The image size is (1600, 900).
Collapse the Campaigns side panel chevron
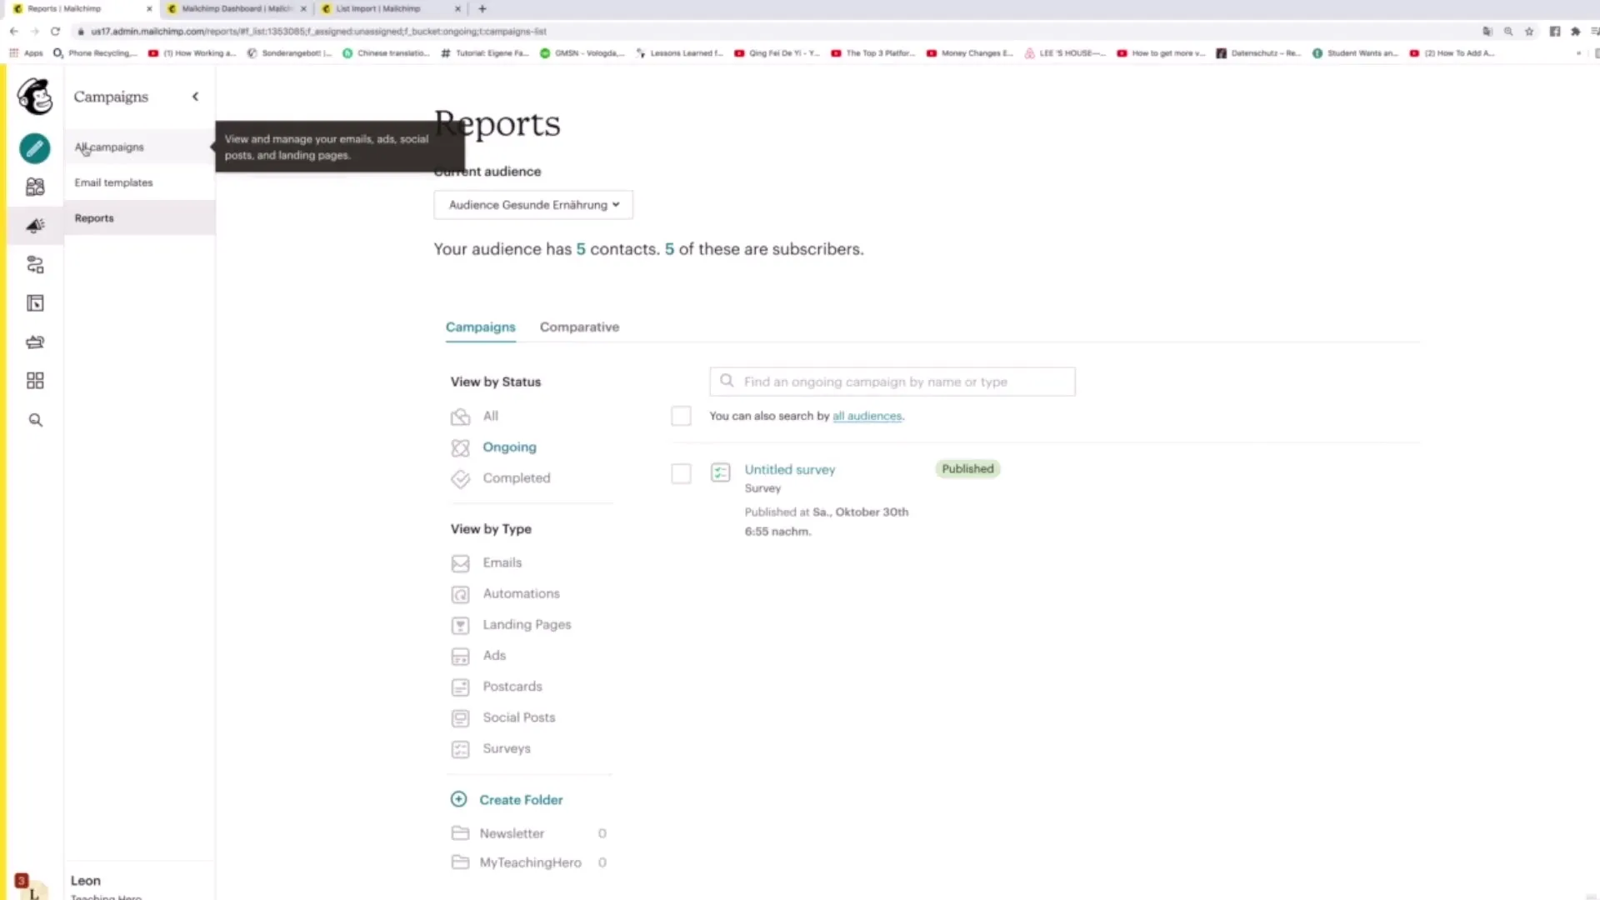[x=196, y=97]
